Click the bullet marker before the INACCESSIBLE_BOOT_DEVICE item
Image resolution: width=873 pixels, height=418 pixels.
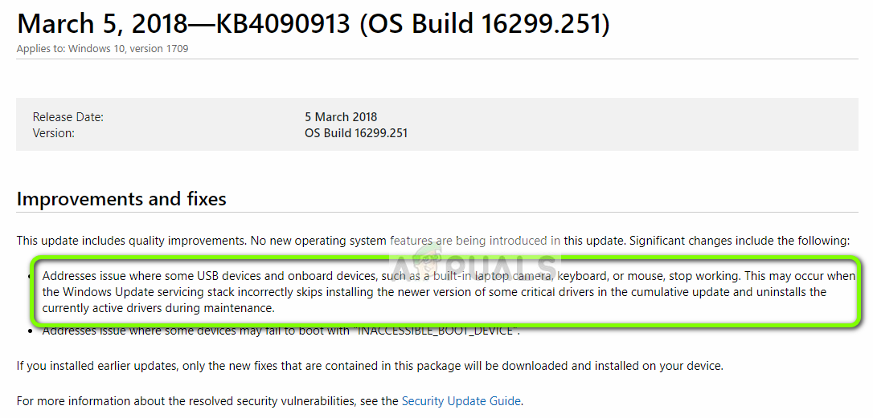click(29, 331)
